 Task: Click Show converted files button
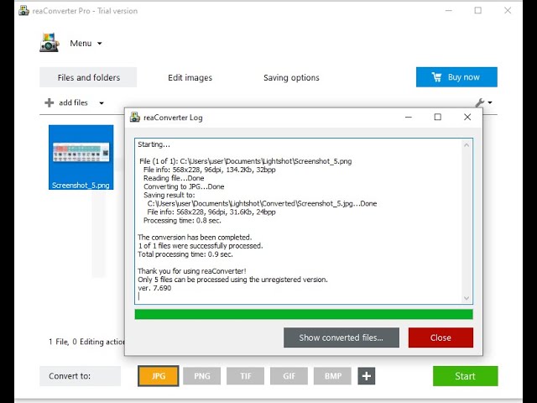(x=341, y=338)
